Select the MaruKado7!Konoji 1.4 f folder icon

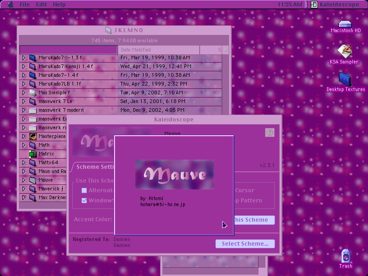[x=33, y=66]
